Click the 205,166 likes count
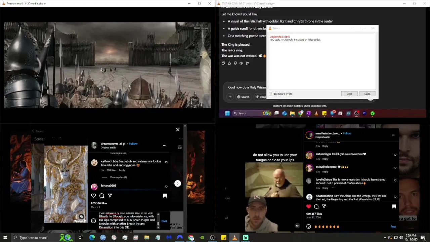Image resolution: width=430 pixels, height=242 pixels. coord(99,203)
